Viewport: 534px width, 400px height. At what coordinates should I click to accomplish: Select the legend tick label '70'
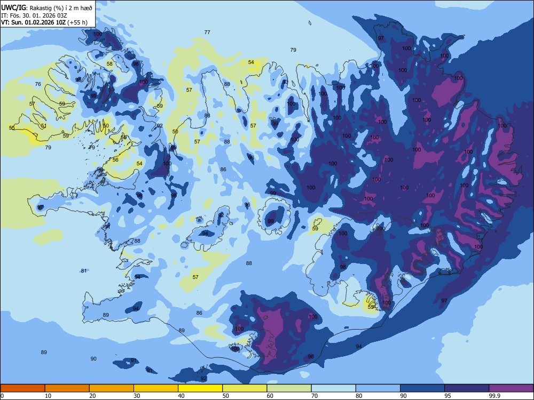[315, 396]
